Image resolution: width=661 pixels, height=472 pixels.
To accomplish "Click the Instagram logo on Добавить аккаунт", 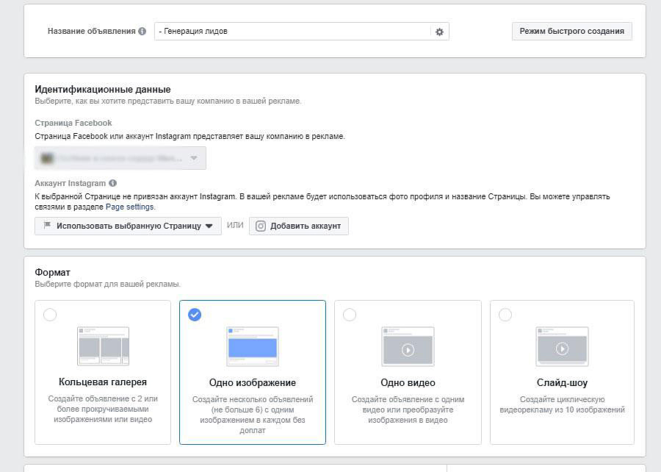I will click(260, 226).
